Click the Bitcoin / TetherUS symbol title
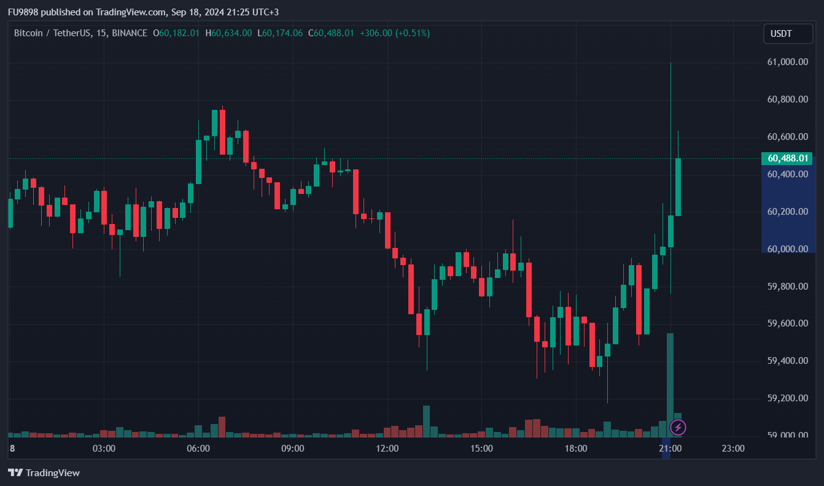The width and height of the screenshot is (824, 486). [x=80, y=33]
